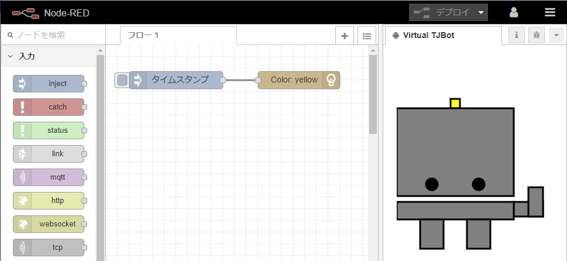The image size is (567, 261).
Task: Click the palette scrollbar up arrow
Action: 100,50
